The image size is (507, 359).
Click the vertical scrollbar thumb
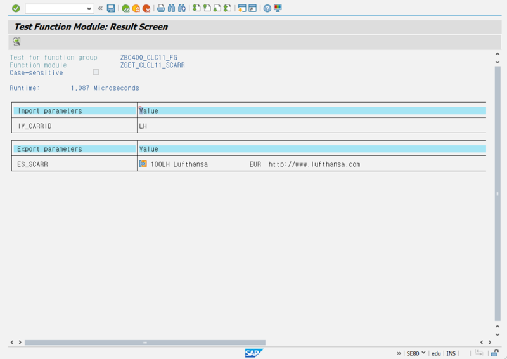(x=497, y=193)
